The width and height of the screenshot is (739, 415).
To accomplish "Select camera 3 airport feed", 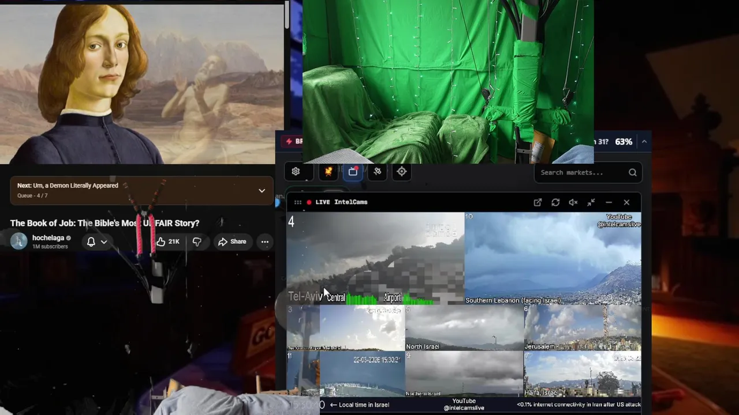I will [346, 328].
